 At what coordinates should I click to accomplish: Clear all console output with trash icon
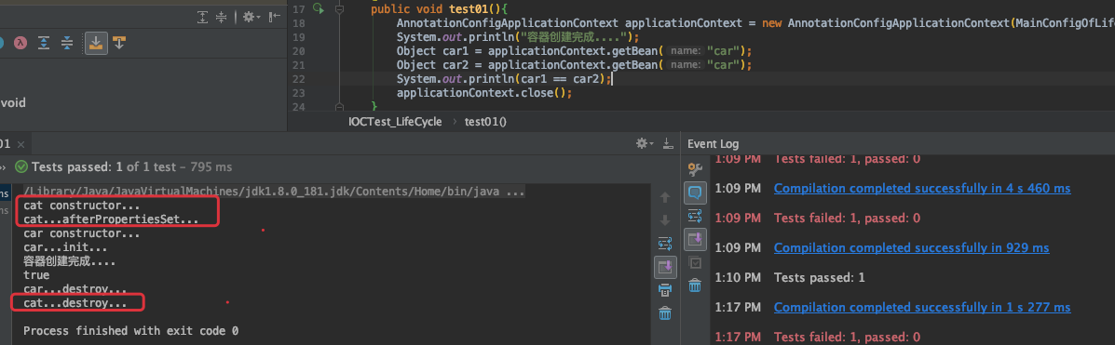pos(665,312)
